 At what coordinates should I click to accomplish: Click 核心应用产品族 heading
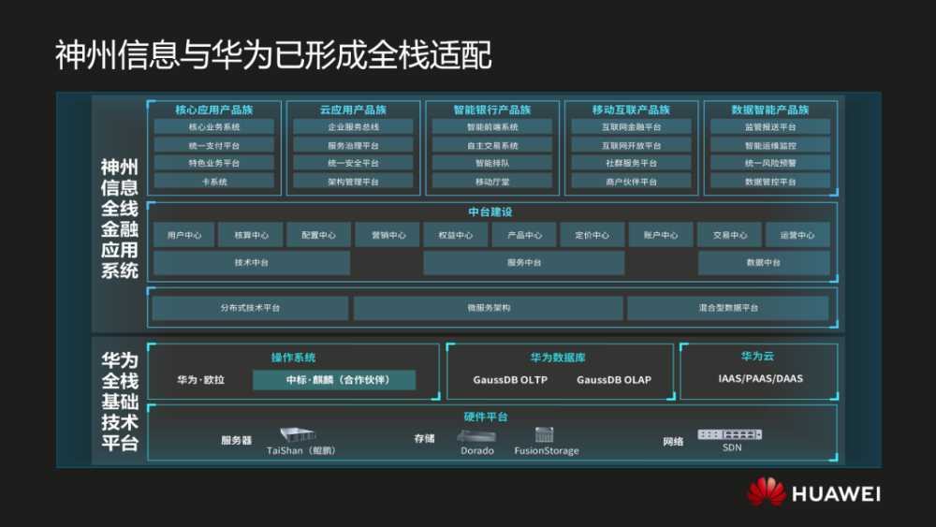coord(214,110)
